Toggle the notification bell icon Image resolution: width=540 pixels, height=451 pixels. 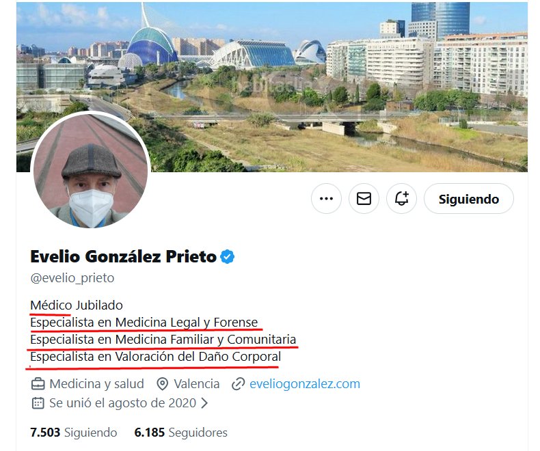point(401,199)
